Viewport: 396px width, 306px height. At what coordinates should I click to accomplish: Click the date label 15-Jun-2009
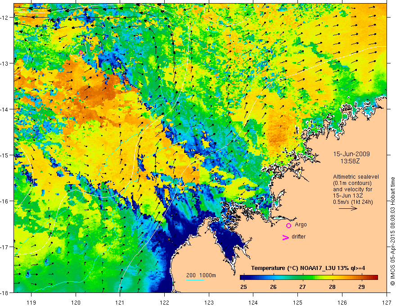pos(351,154)
